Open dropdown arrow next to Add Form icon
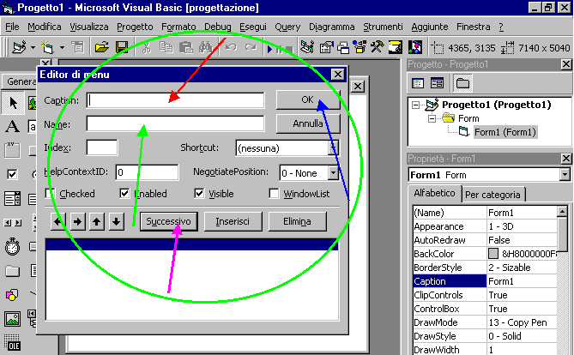The image size is (574, 355). pos(62,47)
